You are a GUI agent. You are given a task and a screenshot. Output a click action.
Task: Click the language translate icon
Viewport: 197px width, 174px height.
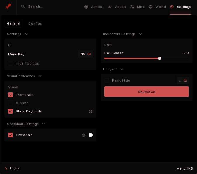point(6,168)
